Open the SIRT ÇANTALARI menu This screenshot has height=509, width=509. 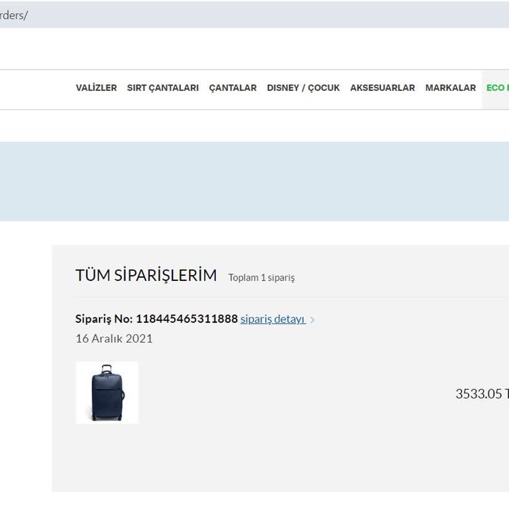[162, 88]
